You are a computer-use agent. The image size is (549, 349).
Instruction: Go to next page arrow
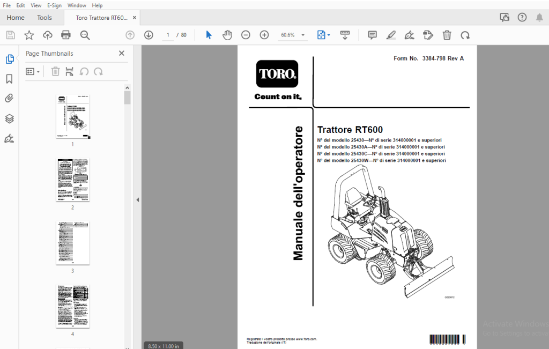point(149,35)
